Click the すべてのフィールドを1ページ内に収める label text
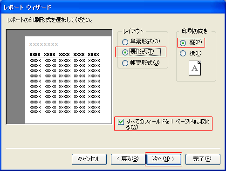The height and width of the screenshot is (171, 226). [x=168, y=124]
